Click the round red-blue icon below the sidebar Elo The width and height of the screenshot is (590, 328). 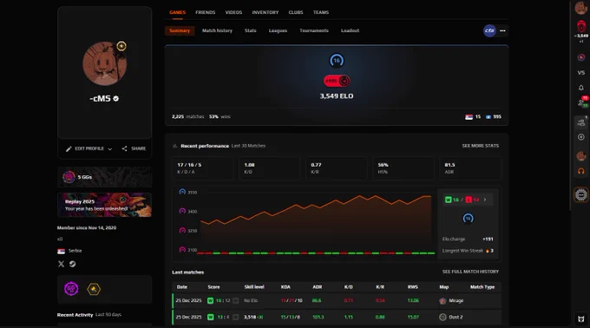click(581, 57)
